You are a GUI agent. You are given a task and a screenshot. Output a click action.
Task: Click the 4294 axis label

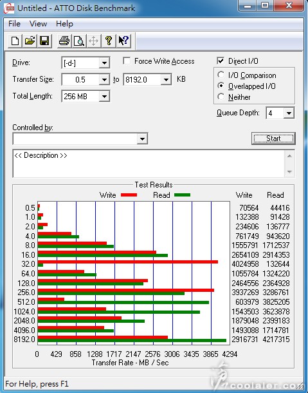[x=230, y=354]
